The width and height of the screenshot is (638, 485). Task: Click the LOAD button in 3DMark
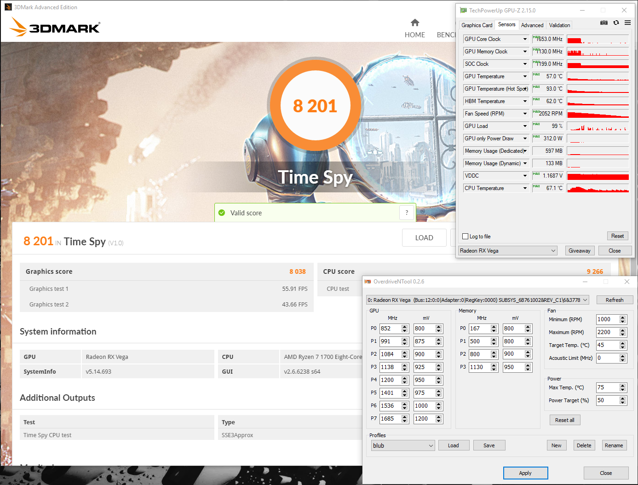[x=424, y=238]
